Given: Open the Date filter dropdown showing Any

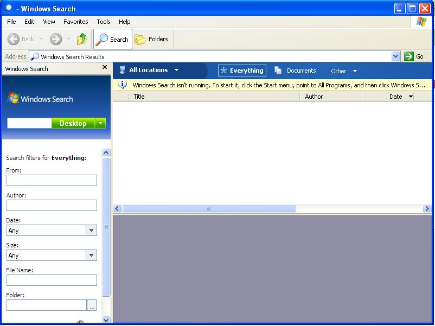Looking at the screenshot, I should 91,230.
